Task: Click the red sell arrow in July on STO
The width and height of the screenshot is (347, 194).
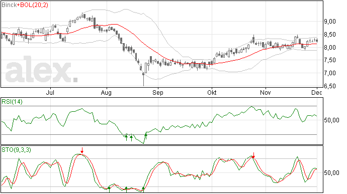Action: pyautogui.click(x=82, y=150)
